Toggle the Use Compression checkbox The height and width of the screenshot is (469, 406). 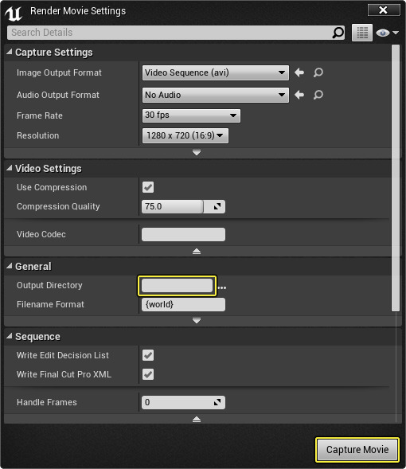148,187
